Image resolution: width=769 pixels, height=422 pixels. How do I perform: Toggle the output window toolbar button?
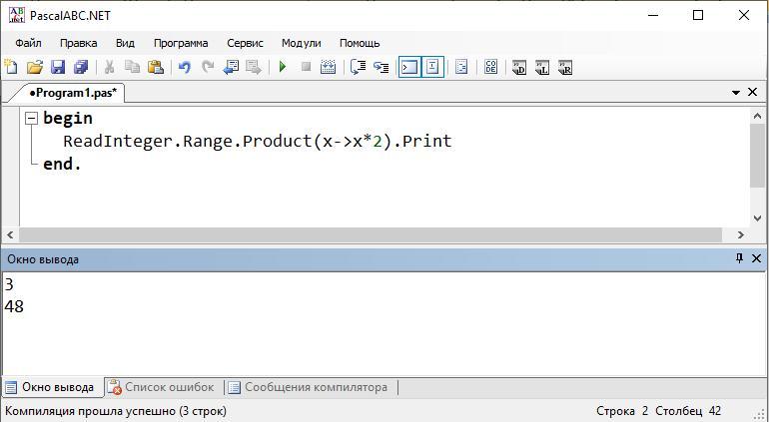point(409,67)
